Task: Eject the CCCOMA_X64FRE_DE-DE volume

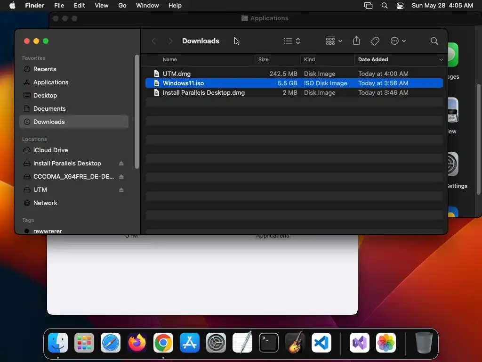Action: click(121, 177)
